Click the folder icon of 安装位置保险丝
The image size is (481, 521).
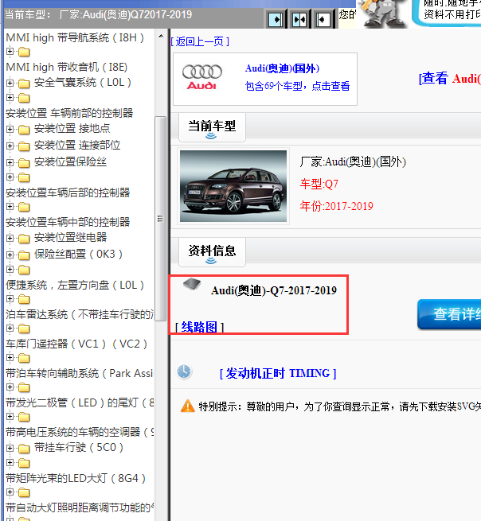click(24, 163)
